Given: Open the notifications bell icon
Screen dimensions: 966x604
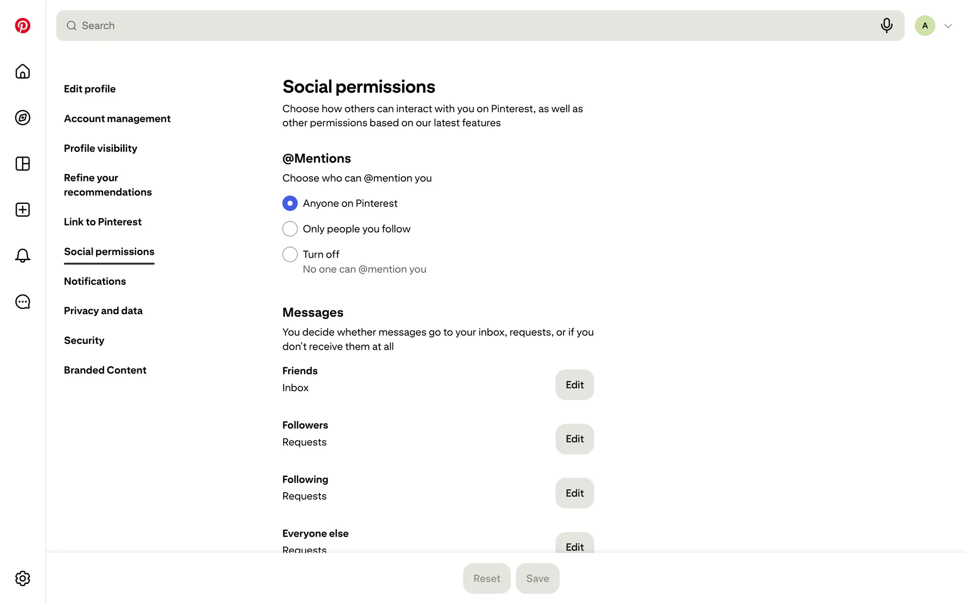Looking at the screenshot, I should [x=23, y=256].
